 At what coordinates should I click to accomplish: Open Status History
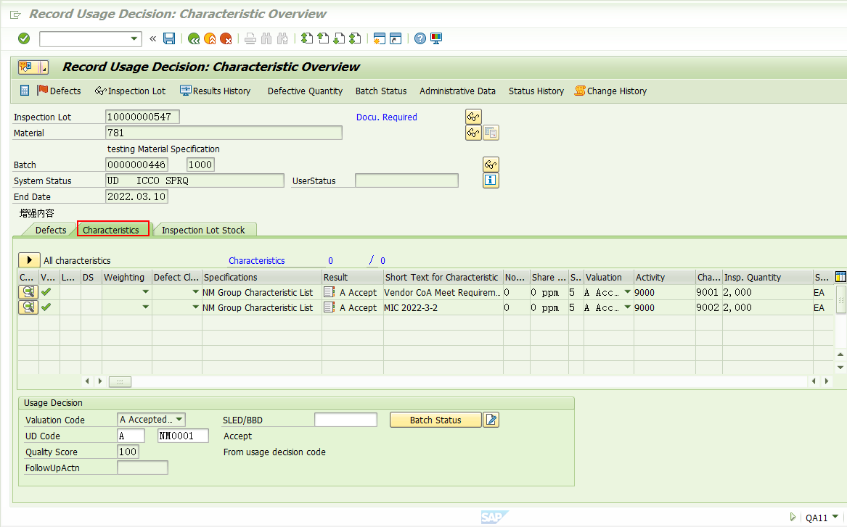[536, 91]
